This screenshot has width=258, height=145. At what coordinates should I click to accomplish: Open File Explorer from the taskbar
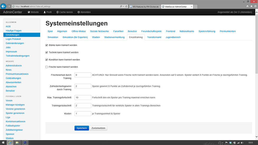17,143
